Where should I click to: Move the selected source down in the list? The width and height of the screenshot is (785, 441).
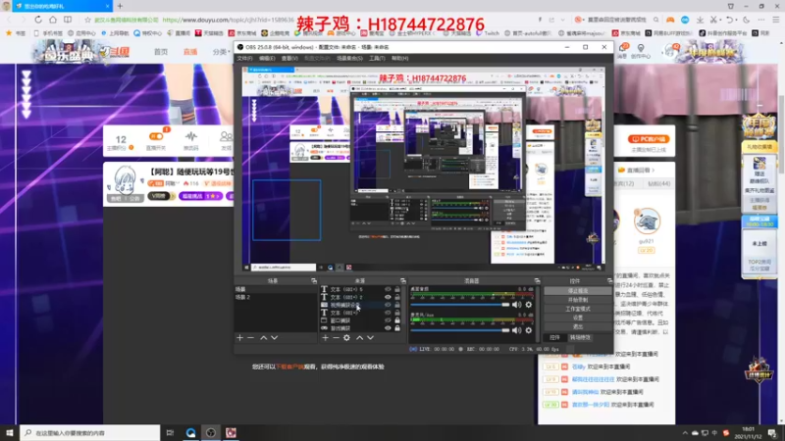[x=371, y=338]
